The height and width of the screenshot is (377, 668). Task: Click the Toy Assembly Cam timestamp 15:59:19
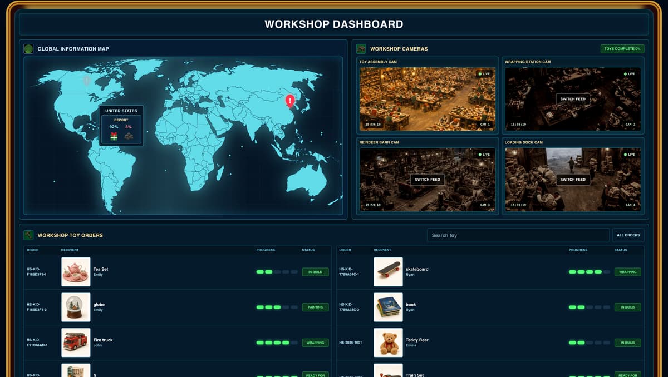click(372, 125)
